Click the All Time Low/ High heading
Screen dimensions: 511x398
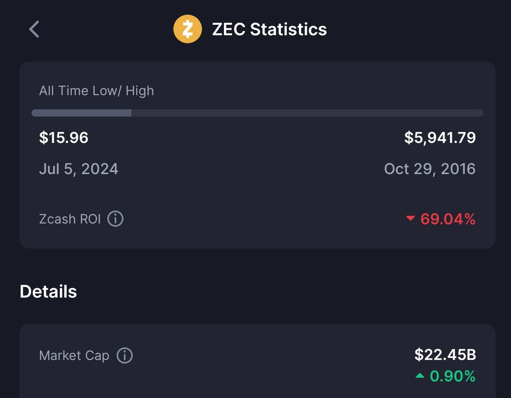click(97, 91)
